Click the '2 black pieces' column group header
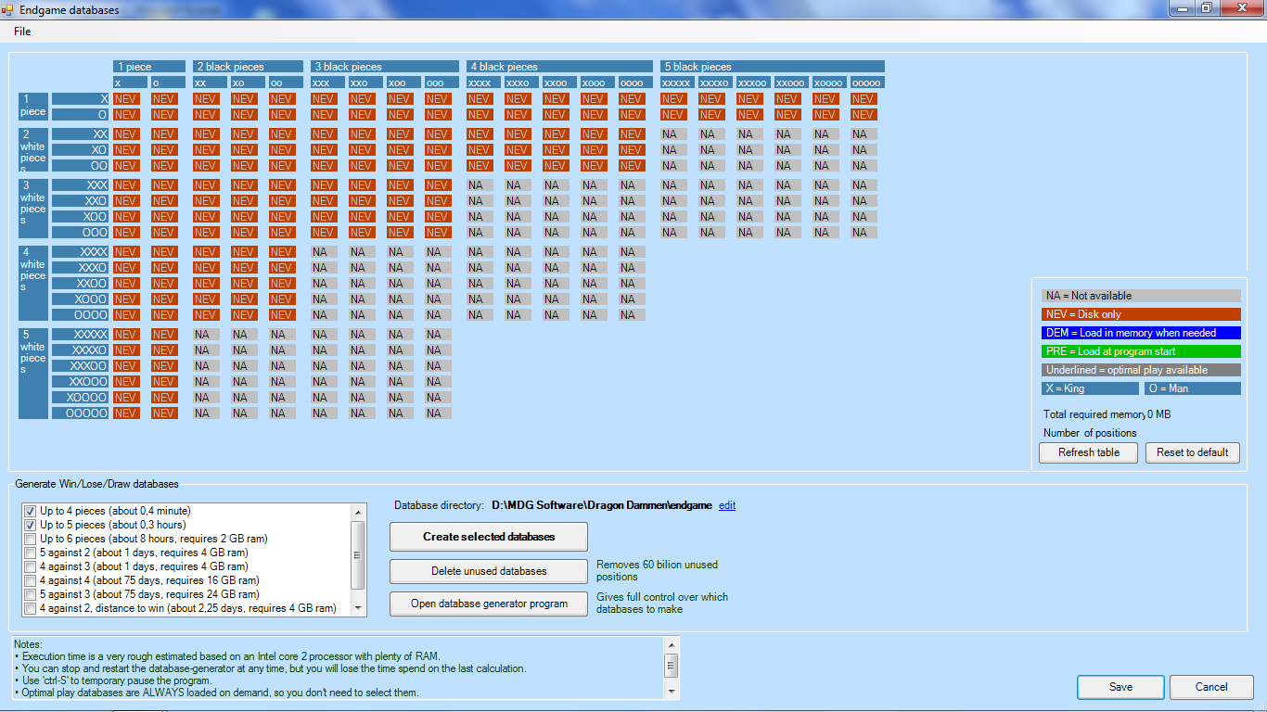This screenshot has width=1267, height=712. tap(248, 67)
